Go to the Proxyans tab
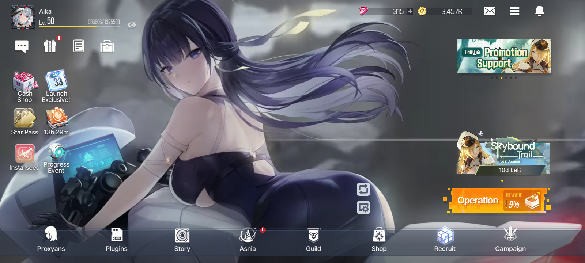 coord(51,239)
